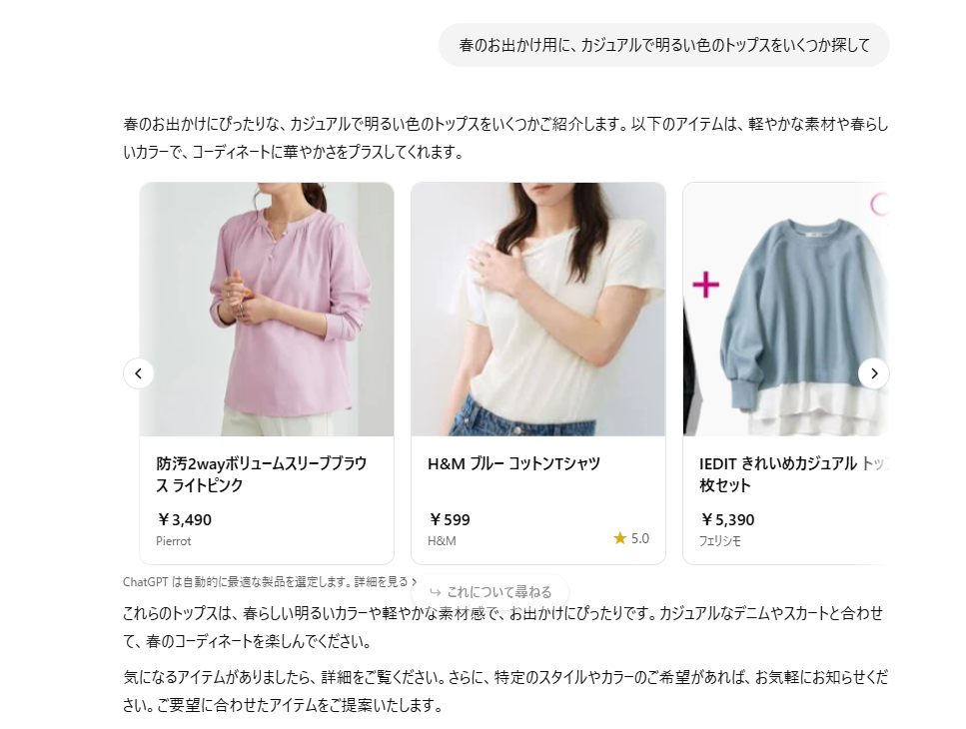Open the pink blouse product image
966x729 pixels.
click(x=267, y=310)
